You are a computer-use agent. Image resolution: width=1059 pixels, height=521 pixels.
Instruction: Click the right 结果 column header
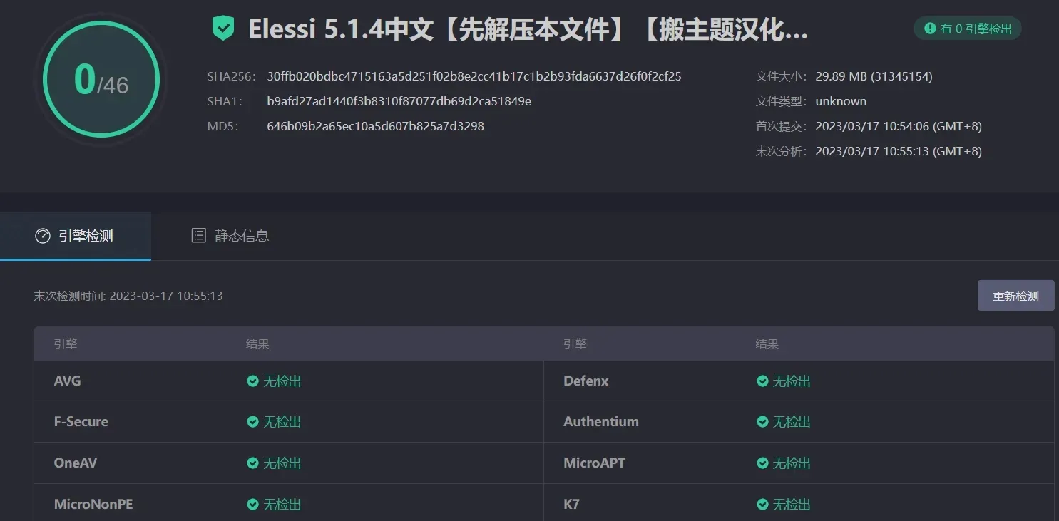click(767, 344)
